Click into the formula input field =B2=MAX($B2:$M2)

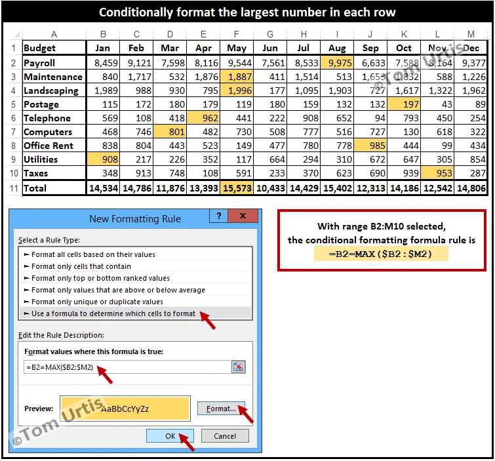coord(128,367)
